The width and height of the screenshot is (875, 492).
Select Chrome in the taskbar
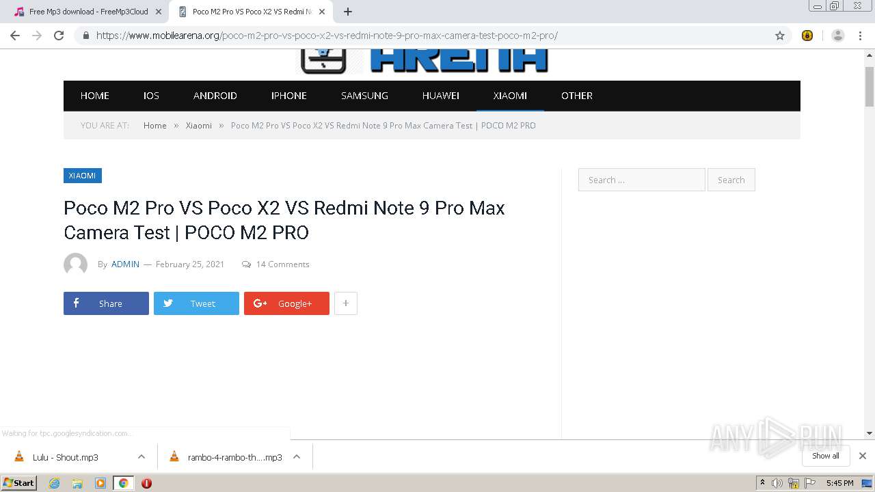[x=124, y=483]
